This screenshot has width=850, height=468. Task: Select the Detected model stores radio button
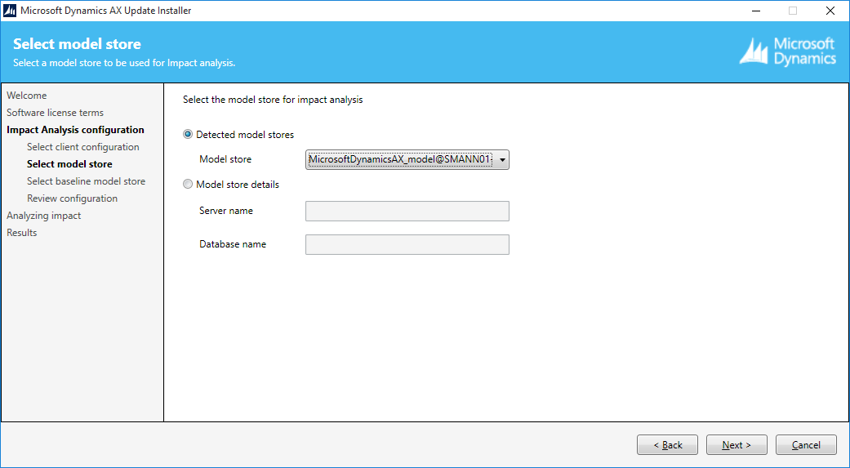click(x=188, y=135)
